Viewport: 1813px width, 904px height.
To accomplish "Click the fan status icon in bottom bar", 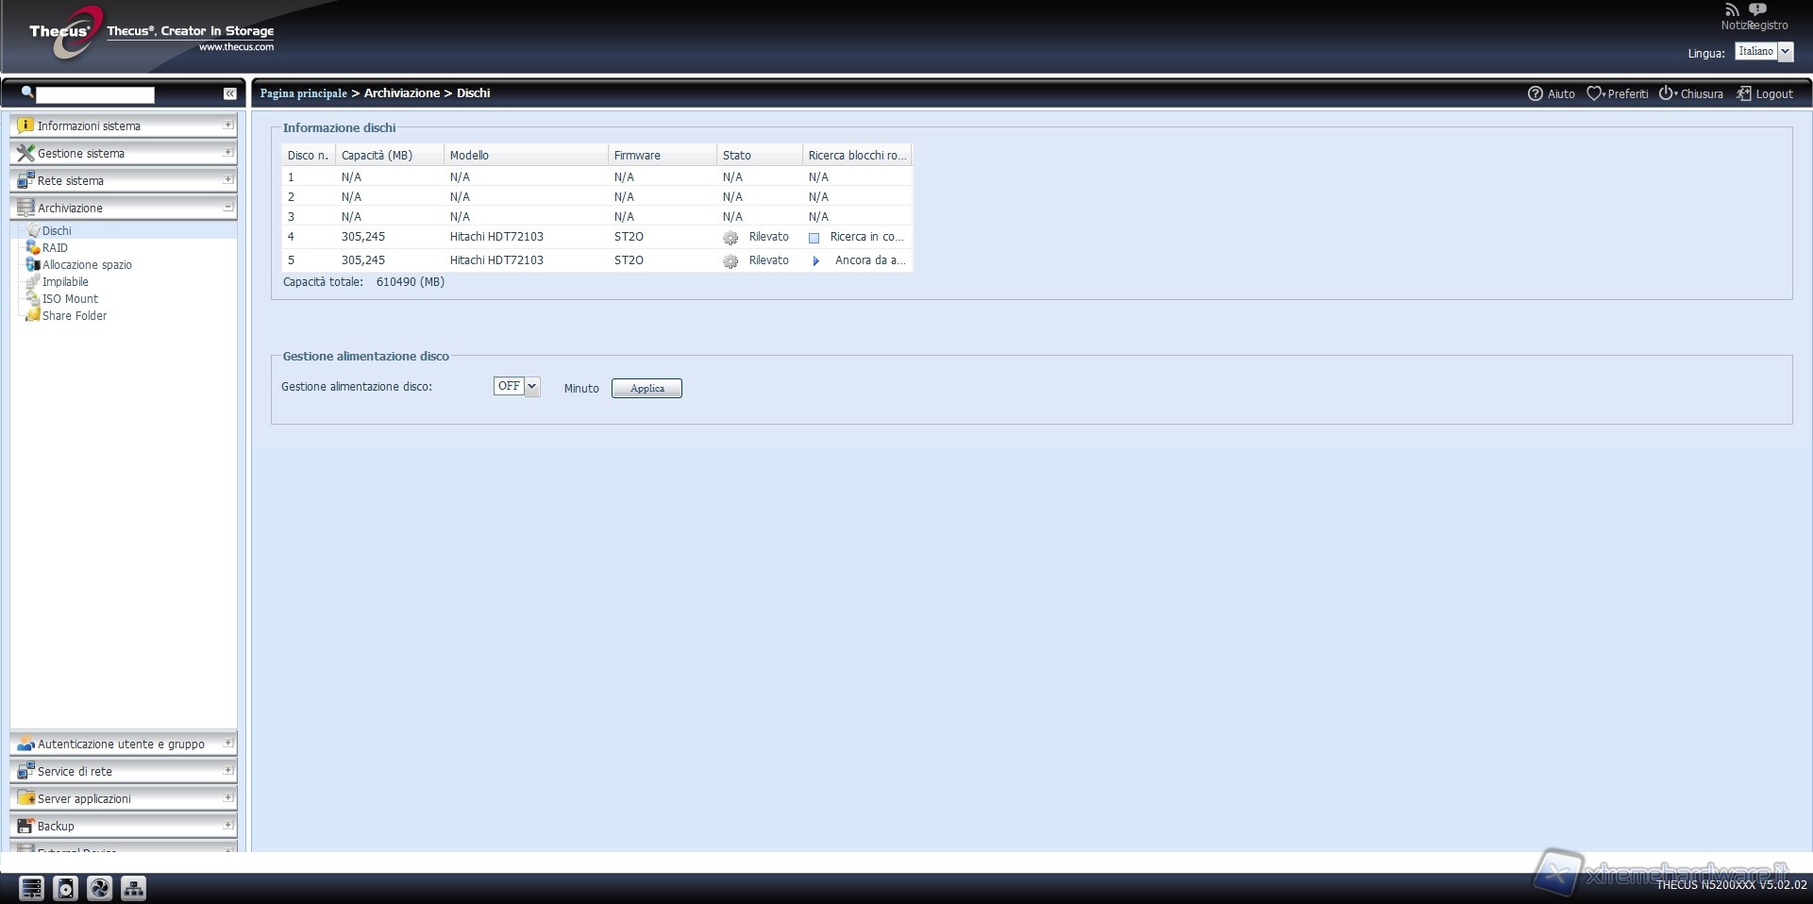I will [x=99, y=888].
